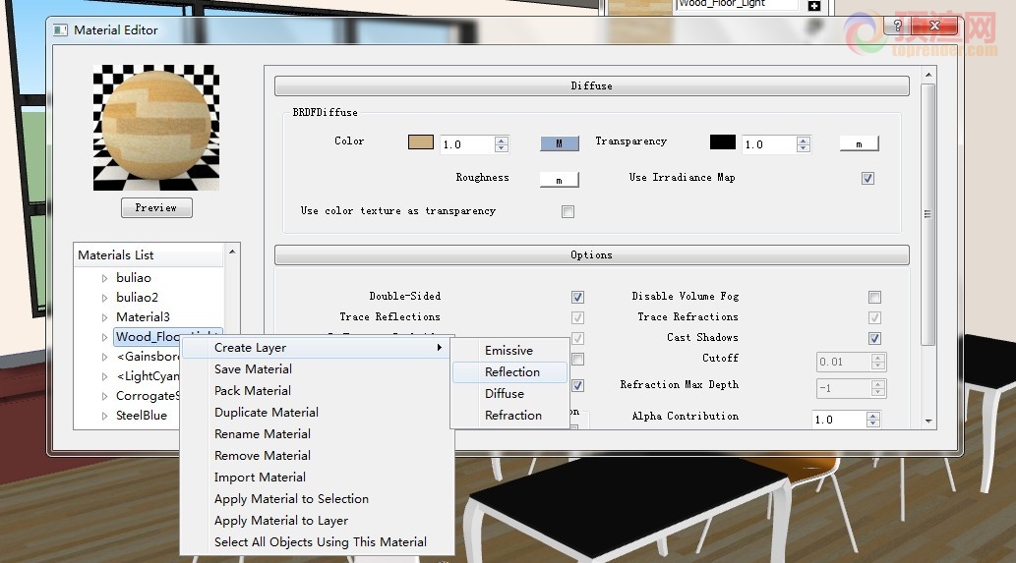
Task: Click the Transparency multiplier value field
Action: click(769, 144)
